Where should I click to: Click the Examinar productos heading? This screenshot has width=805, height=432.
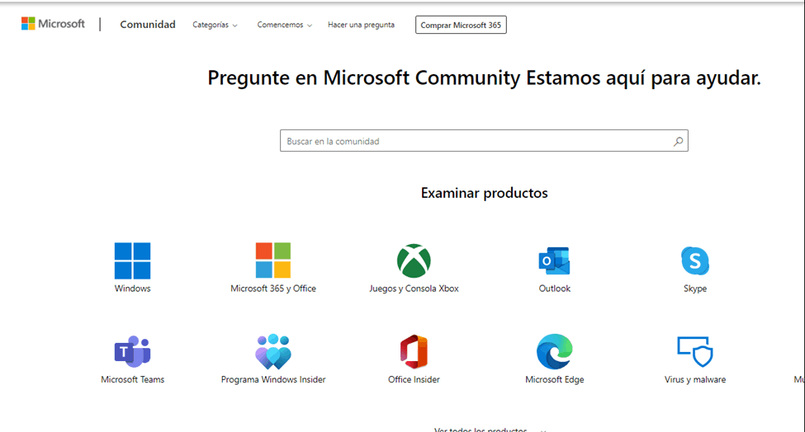pyautogui.click(x=484, y=193)
